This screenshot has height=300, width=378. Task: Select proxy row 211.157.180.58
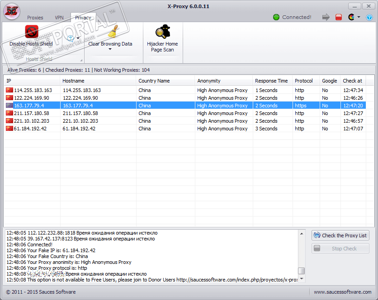coord(185,113)
